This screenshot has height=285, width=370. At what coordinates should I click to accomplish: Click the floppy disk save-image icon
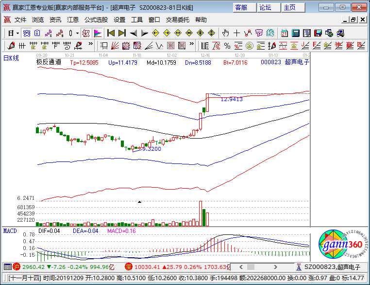(x=318, y=33)
